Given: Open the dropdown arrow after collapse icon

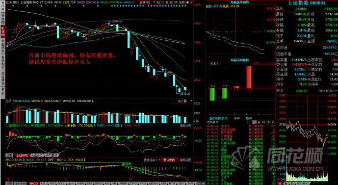Looking at the screenshot, I should [x=191, y=3].
